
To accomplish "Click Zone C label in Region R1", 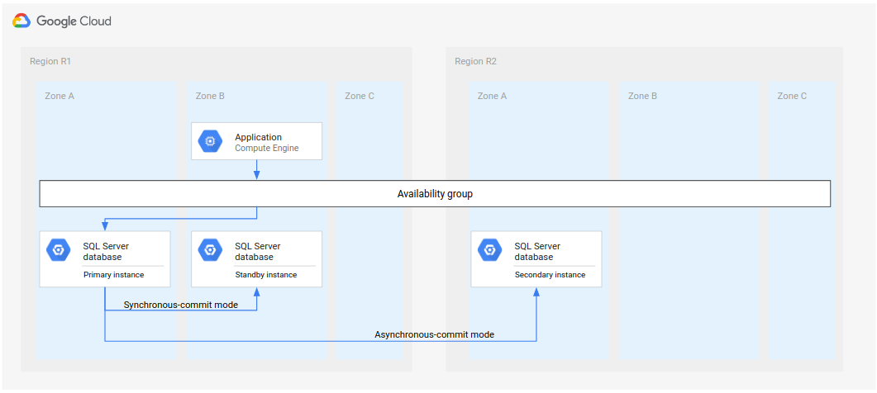I will 360,96.
